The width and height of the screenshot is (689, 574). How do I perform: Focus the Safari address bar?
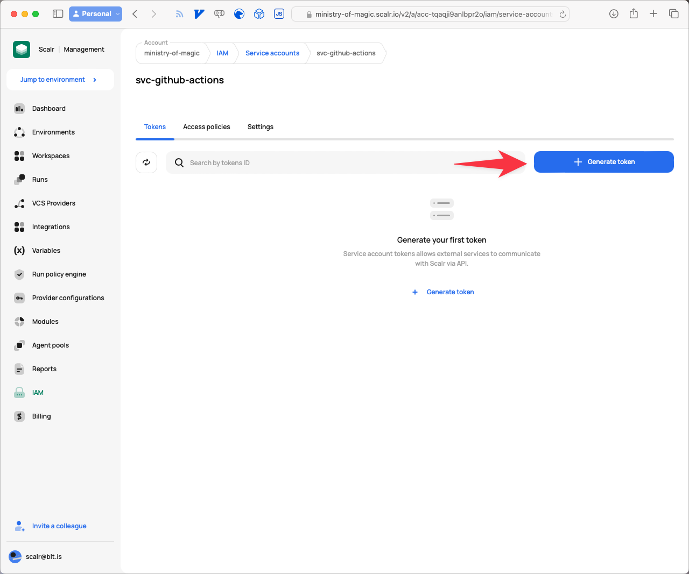click(430, 15)
